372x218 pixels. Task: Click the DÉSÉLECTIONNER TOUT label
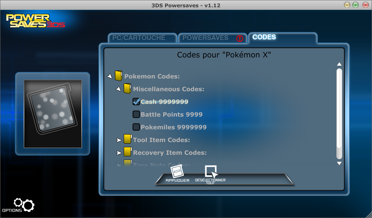[x=210, y=181]
